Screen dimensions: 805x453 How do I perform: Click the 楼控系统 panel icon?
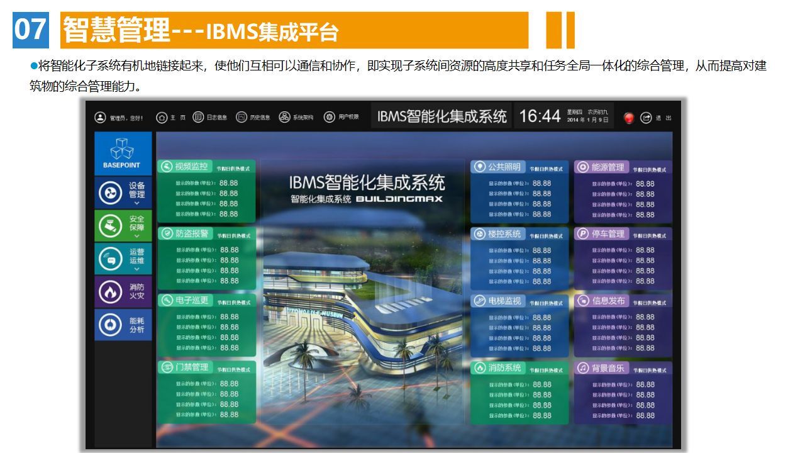(479, 234)
